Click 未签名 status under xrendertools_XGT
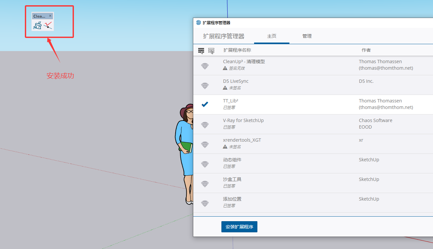 click(235, 147)
